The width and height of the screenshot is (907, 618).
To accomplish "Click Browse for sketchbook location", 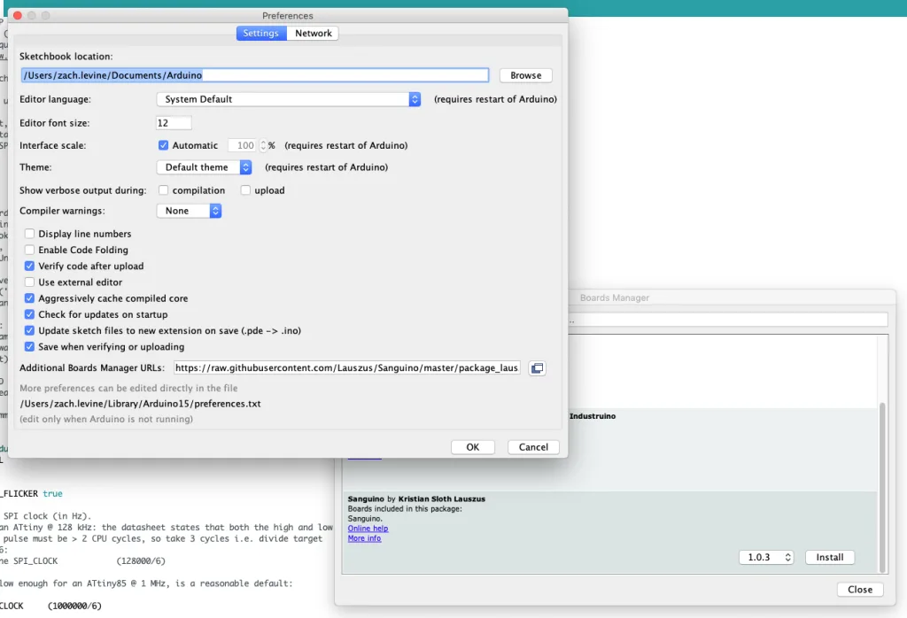I will 525,75.
